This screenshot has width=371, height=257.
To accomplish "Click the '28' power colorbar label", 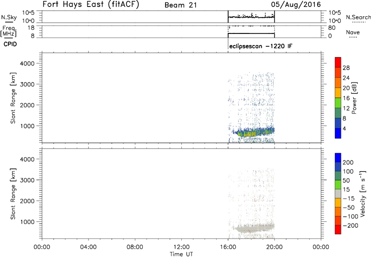I will [346, 68].
